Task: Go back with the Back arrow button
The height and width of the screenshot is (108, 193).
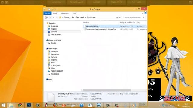Action: coord(46,17)
